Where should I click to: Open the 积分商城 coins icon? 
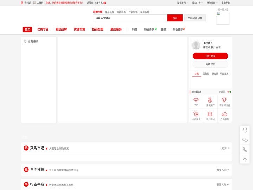click(210, 114)
